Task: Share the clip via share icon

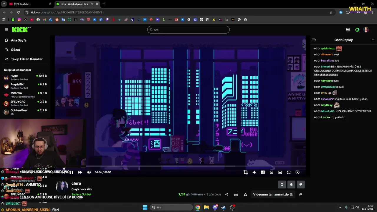Action: coord(226,194)
